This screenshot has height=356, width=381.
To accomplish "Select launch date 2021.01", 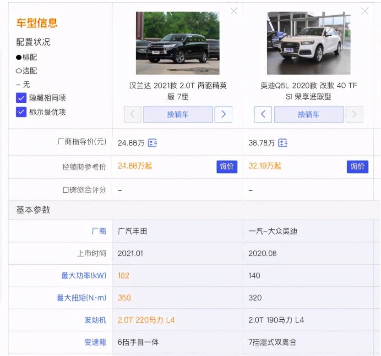I will click(131, 254).
